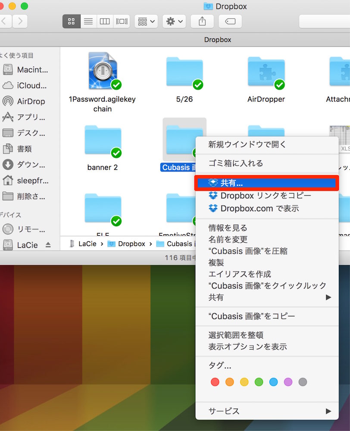Open AirDrop in the sidebar
Viewport: 350px width, 431px height.
coord(24,101)
